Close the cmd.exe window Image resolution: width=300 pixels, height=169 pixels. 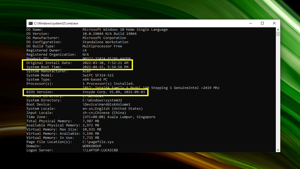click(274, 23)
